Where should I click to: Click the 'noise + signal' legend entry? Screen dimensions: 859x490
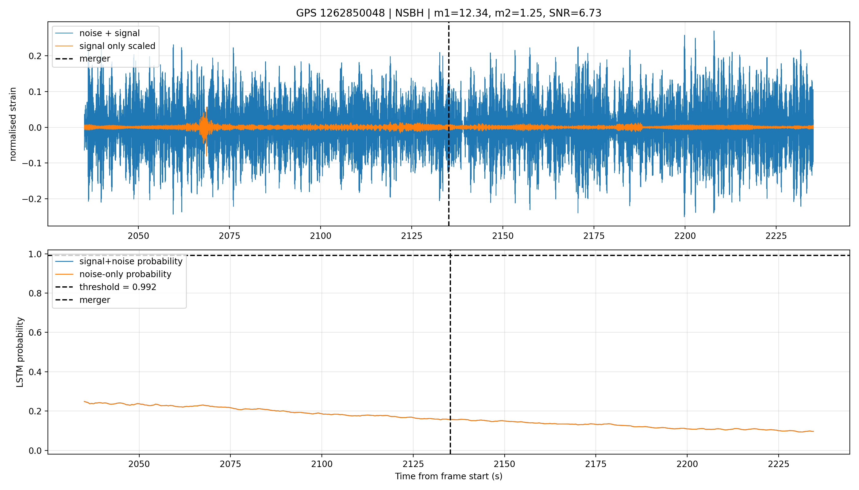click(x=110, y=33)
